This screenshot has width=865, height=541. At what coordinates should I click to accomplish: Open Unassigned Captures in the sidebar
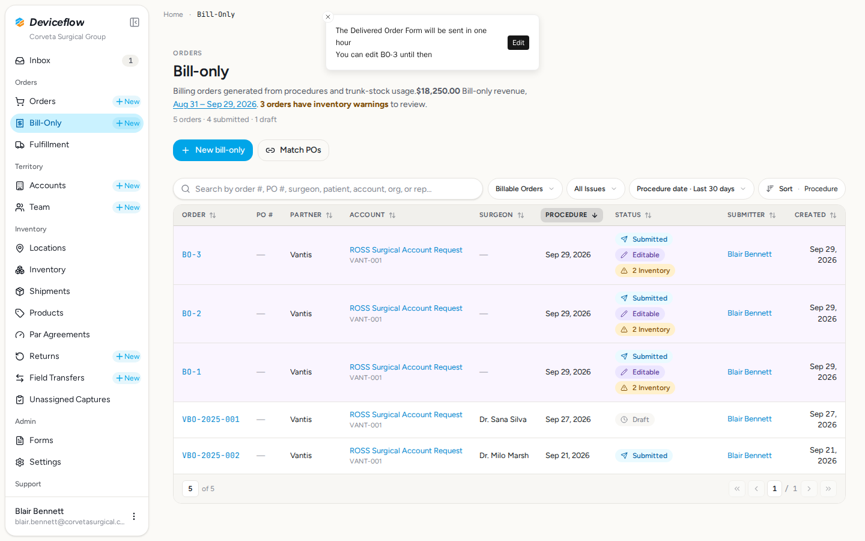click(77, 400)
